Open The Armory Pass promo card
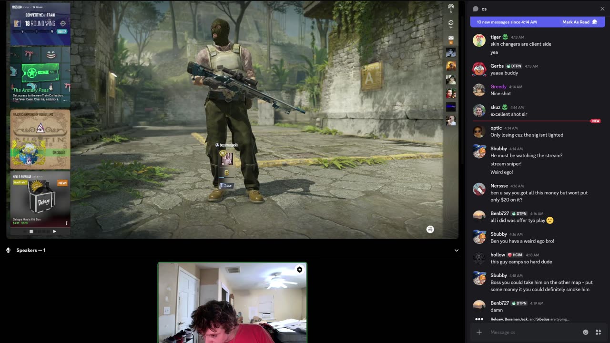 tap(40, 77)
